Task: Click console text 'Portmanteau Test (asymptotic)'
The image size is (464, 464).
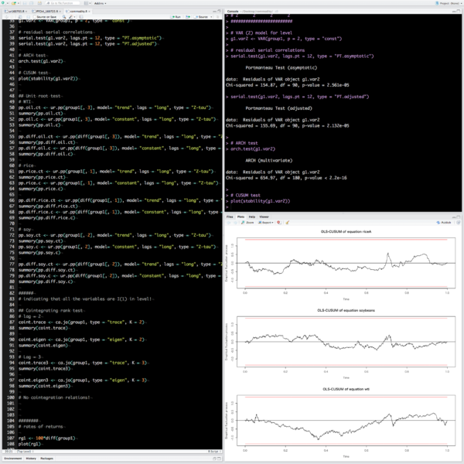Action: (x=281, y=68)
